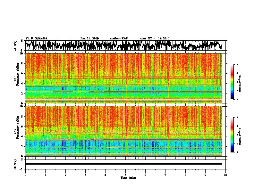Screen dimensions: 254x196
Task: Click the "VLF Spectra" plot title
Action: click(x=36, y=38)
